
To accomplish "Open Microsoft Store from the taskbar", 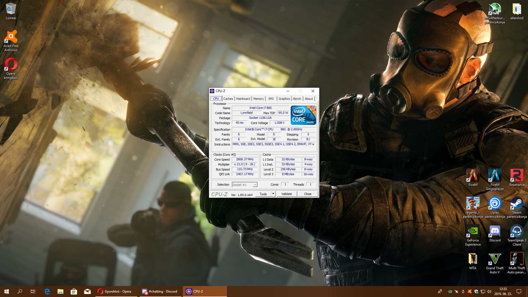I will [74, 291].
